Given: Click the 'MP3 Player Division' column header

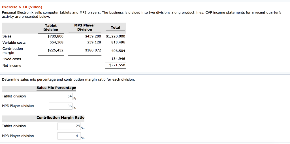Looking at the screenshot, I should point(85,27).
